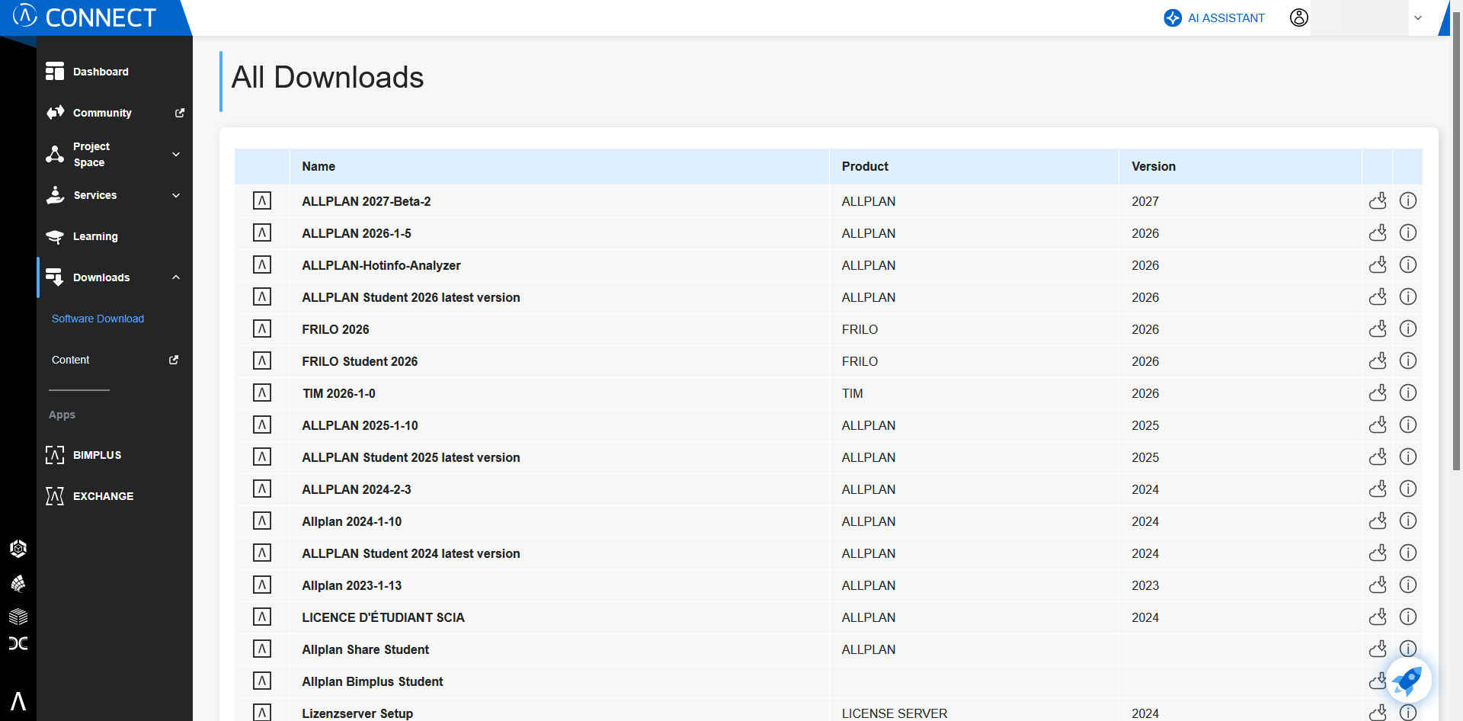
Task: Click the Allplan 2024-1-10 row name
Action: pos(351,521)
